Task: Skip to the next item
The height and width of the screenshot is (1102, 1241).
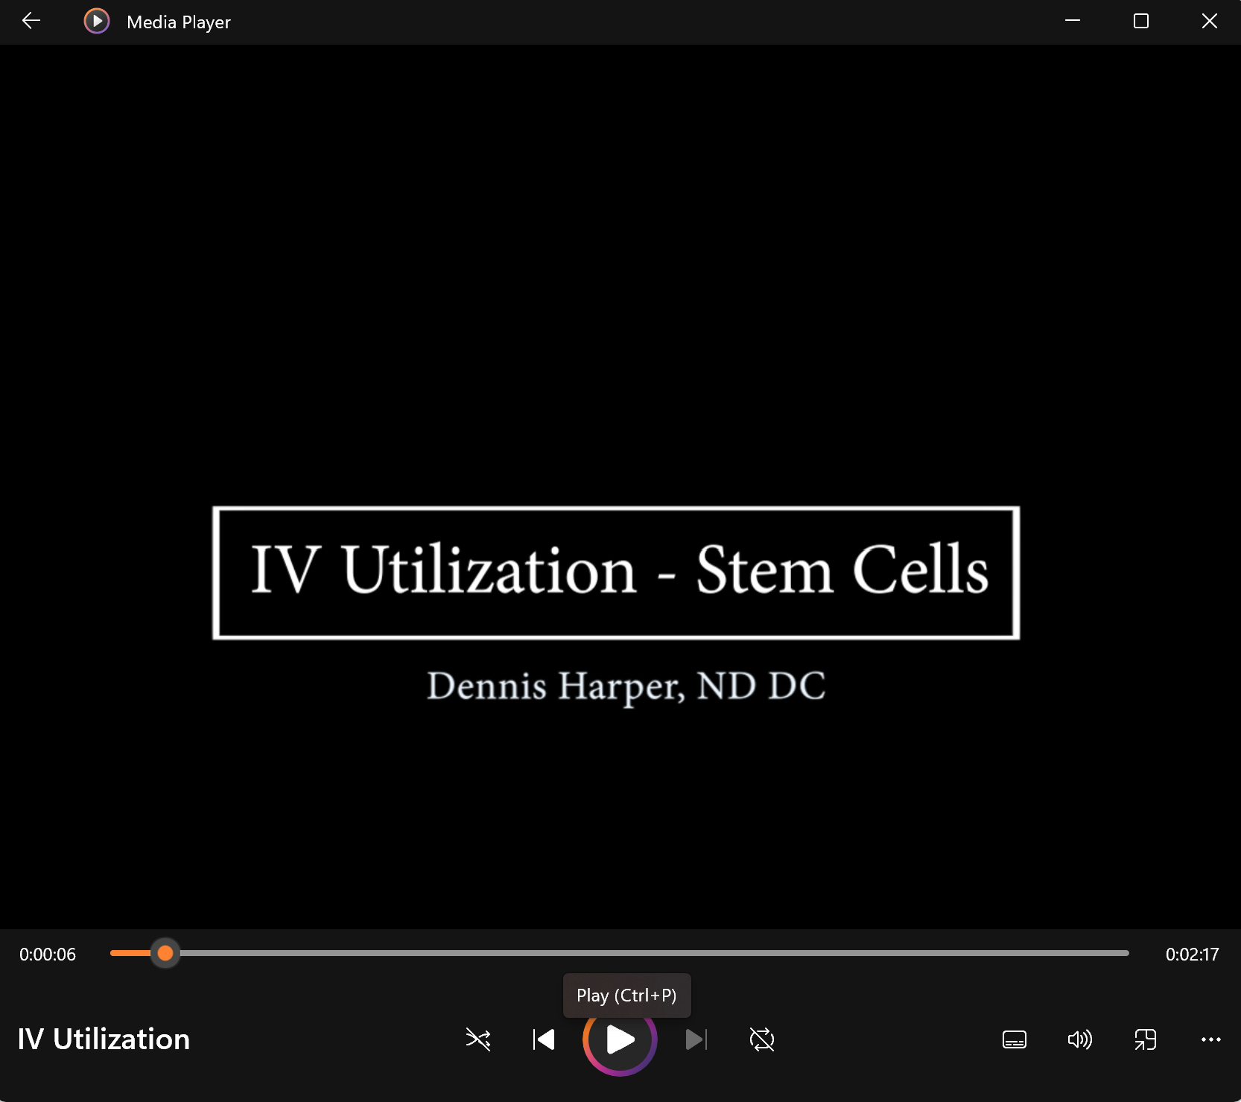Action: (x=696, y=1039)
